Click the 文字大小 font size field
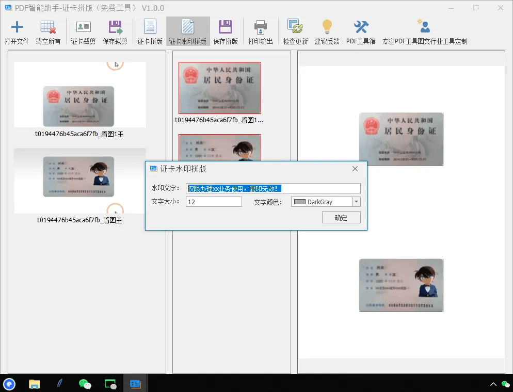 click(x=214, y=202)
